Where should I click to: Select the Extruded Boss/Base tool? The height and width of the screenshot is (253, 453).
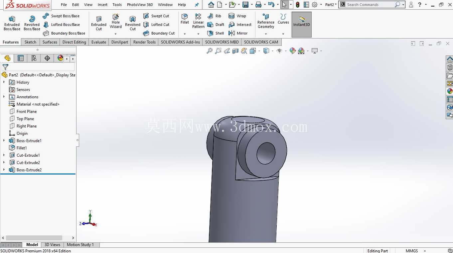point(12,23)
